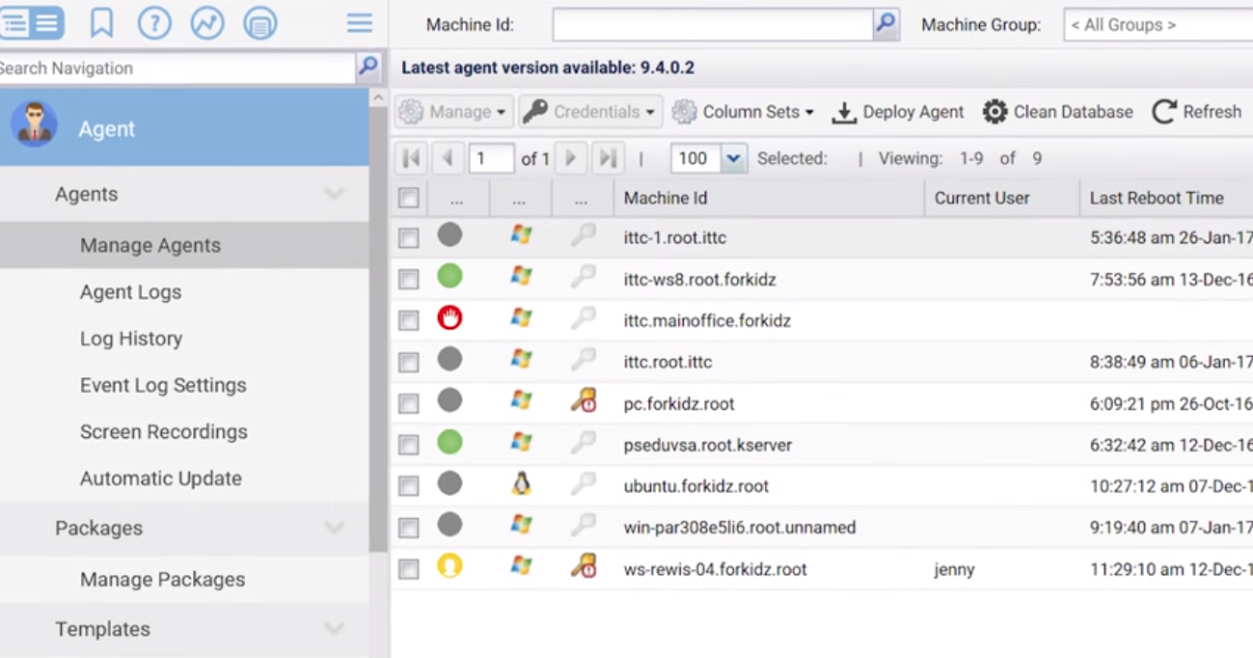The image size is (1253, 658).
Task: Toggle the Templates section chevron
Action: pos(334,629)
